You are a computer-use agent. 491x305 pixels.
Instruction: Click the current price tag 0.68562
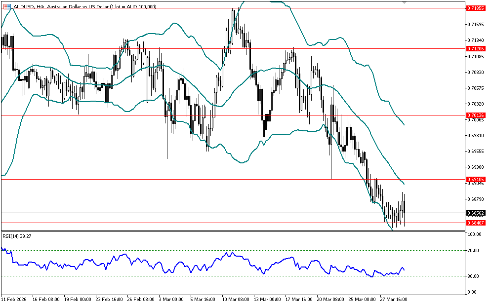[x=476, y=213]
